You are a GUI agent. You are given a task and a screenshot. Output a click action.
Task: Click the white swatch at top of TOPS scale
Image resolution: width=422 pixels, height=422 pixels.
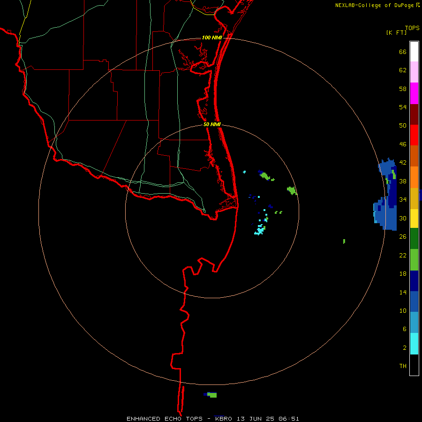[x=414, y=52]
